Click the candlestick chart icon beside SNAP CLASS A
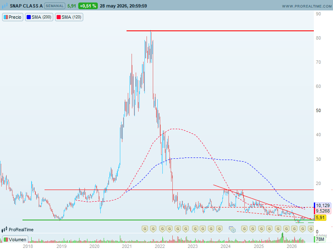Image resolution: width=333 pixels, height=250 pixels. (x=5, y=6)
